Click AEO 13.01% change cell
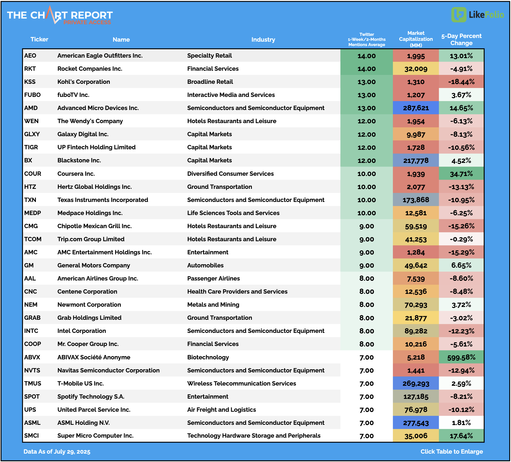The width and height of the screenshot is (511, 462). (x=461, y=56)
